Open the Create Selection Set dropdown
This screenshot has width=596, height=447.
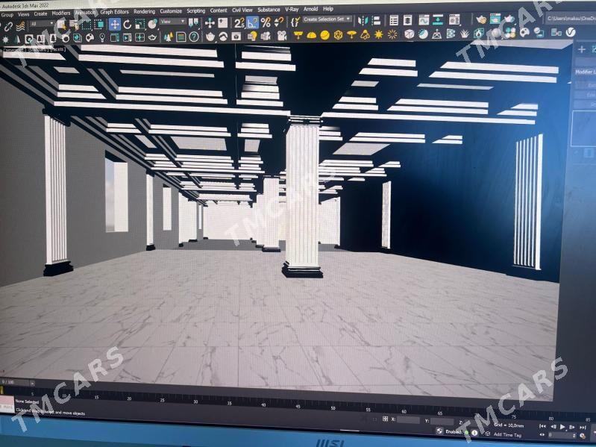point(327,19)
